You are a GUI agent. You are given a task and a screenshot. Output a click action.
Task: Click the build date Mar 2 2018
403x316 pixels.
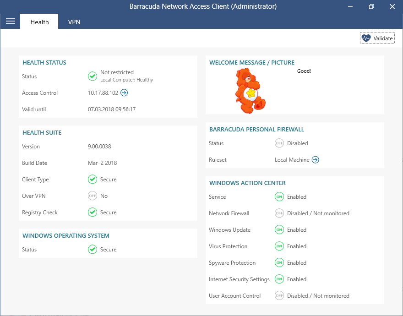click(x=102, y=163)
